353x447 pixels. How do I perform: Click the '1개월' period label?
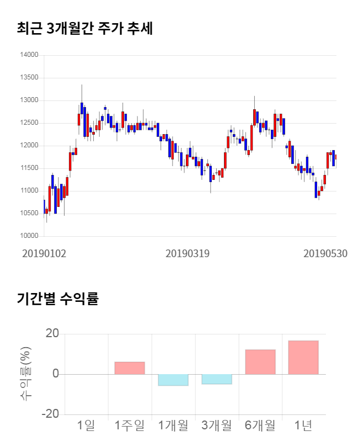173,425
